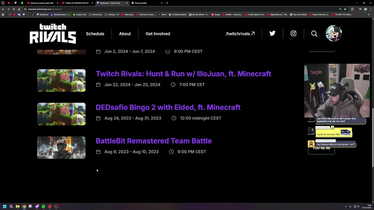Screen dimensions: 374x210
Task: Open BattleBit Remastered Team Battle link
Action: 154,141
